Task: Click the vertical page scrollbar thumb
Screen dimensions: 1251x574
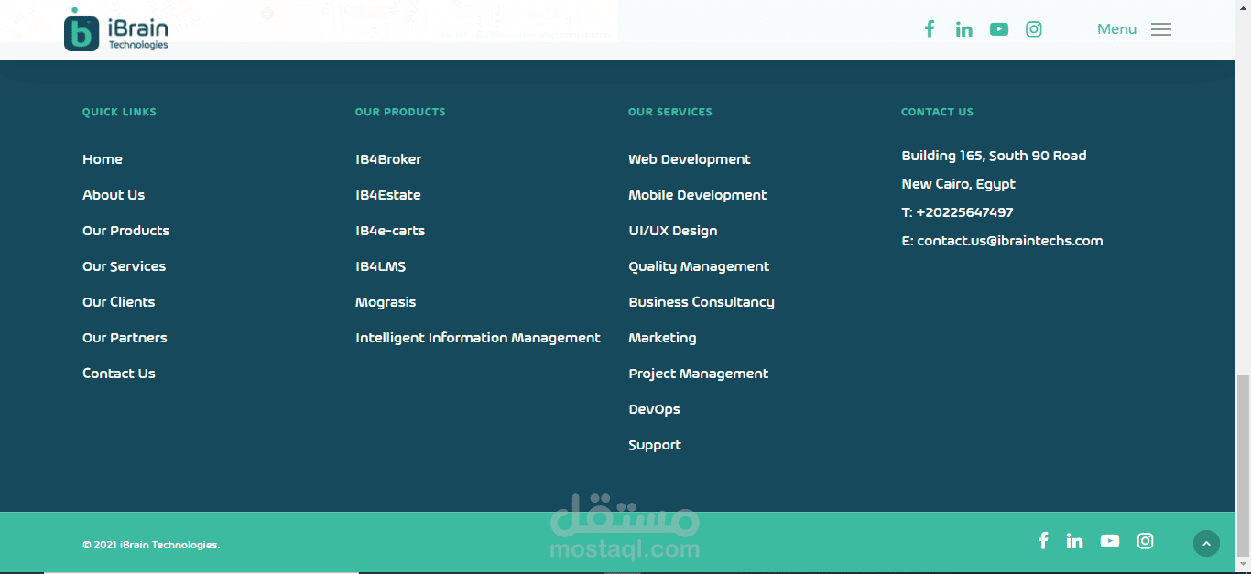Action: (x=1243, y=466)
